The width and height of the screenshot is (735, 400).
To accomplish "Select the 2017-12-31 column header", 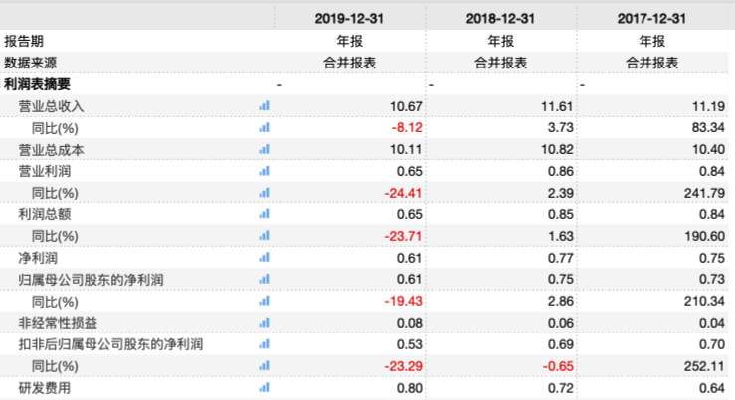I will 652,19.
